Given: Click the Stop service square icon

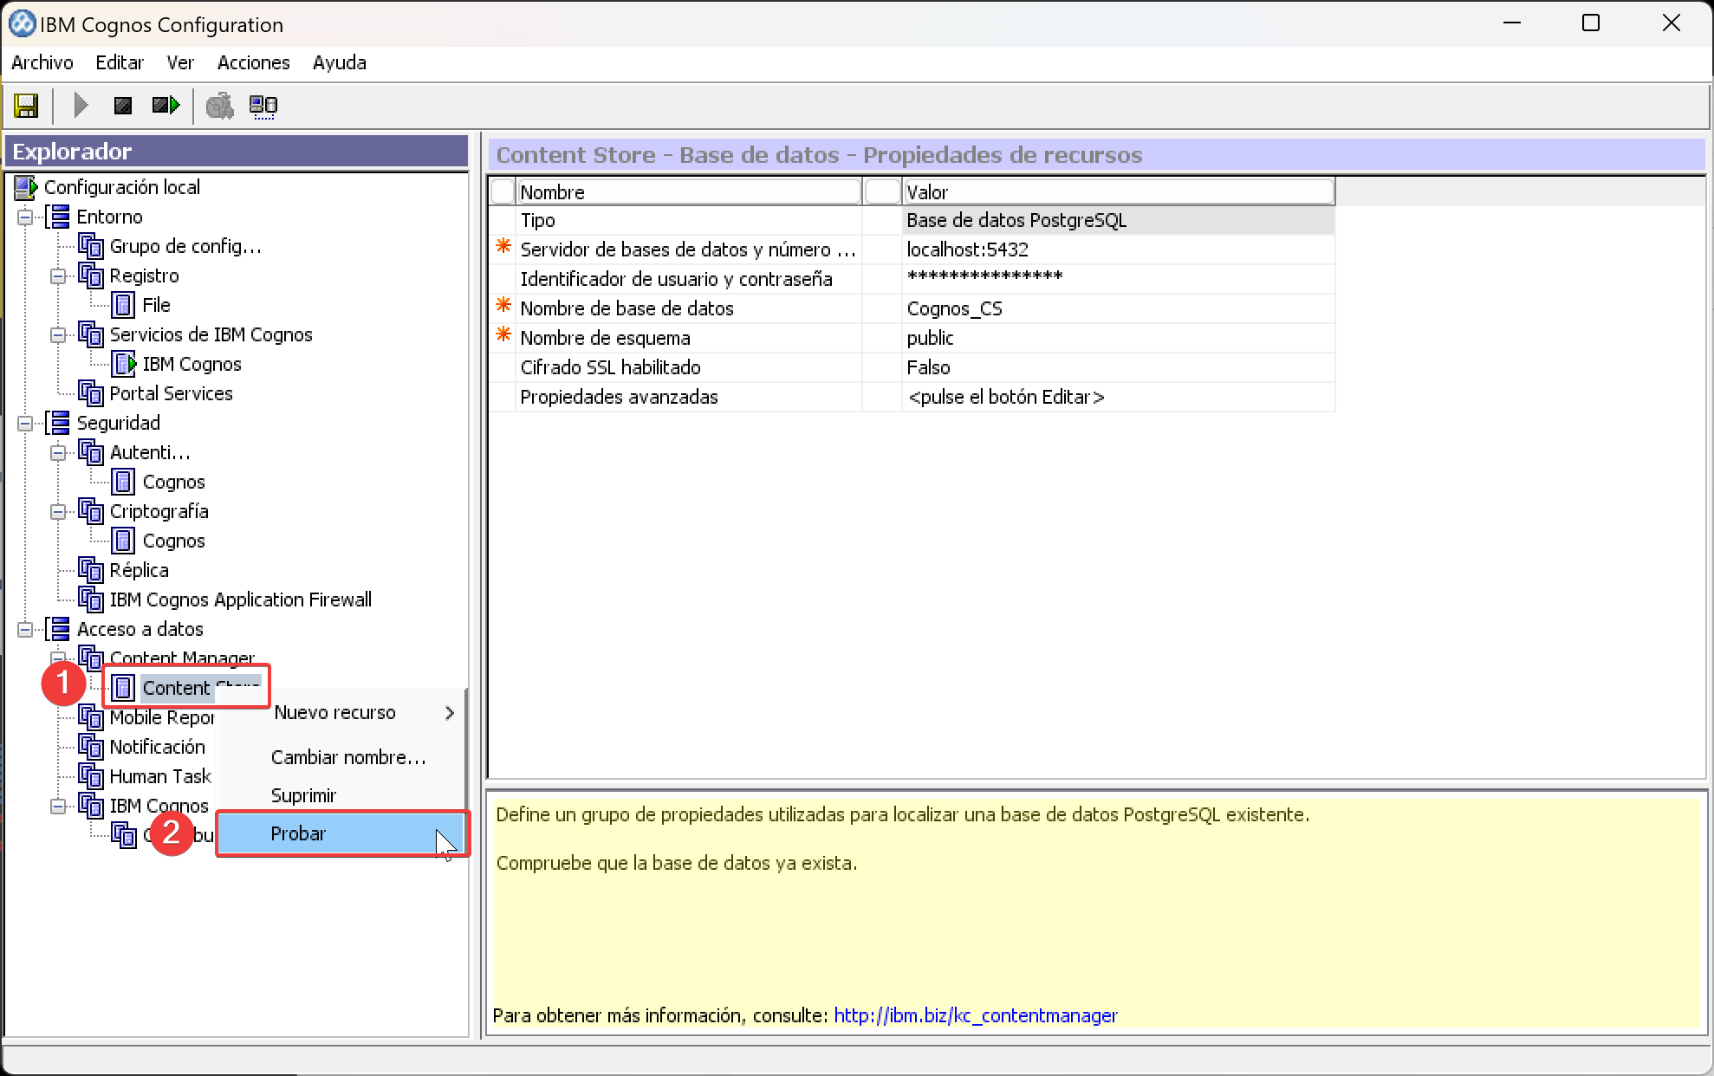Looking at the screenshot, I should point(123,106).
